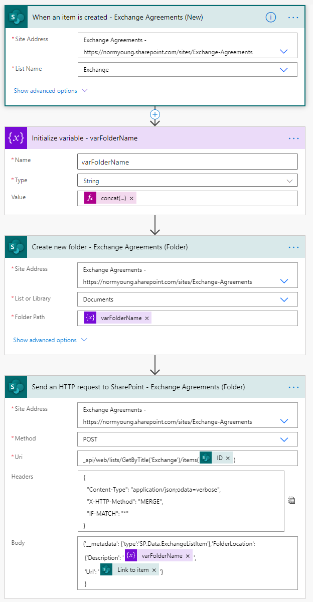Open the ellipsis menu on Initialize variable card
This screenshot has width=313, height=602.
click(x=293, y=137)
